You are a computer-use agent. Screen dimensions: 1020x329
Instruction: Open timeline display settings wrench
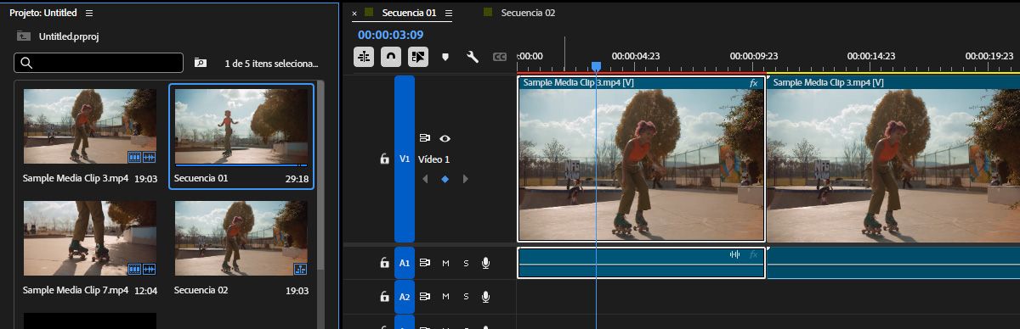tap(473, 57)
